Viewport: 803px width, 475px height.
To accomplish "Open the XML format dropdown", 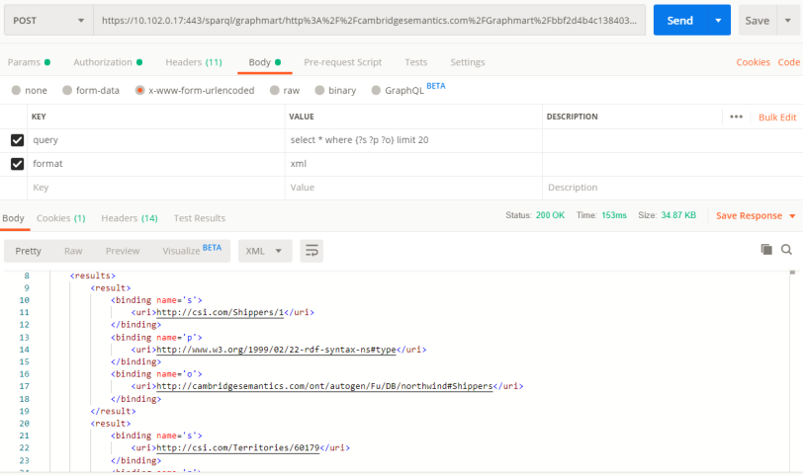I will click(x=264, y=251).
